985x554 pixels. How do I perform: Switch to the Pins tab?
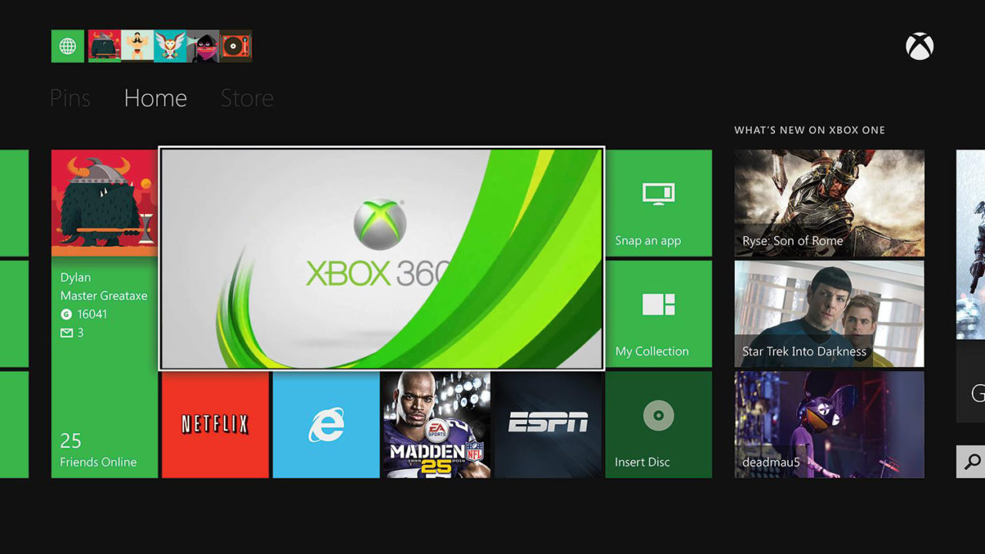69,98
